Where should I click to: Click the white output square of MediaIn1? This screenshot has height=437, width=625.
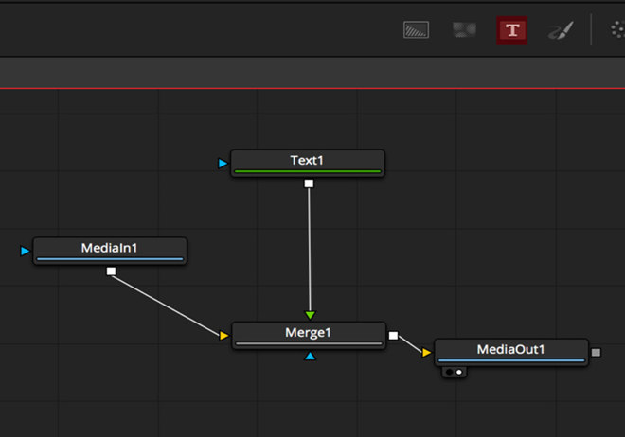click(x=111, y=271)
